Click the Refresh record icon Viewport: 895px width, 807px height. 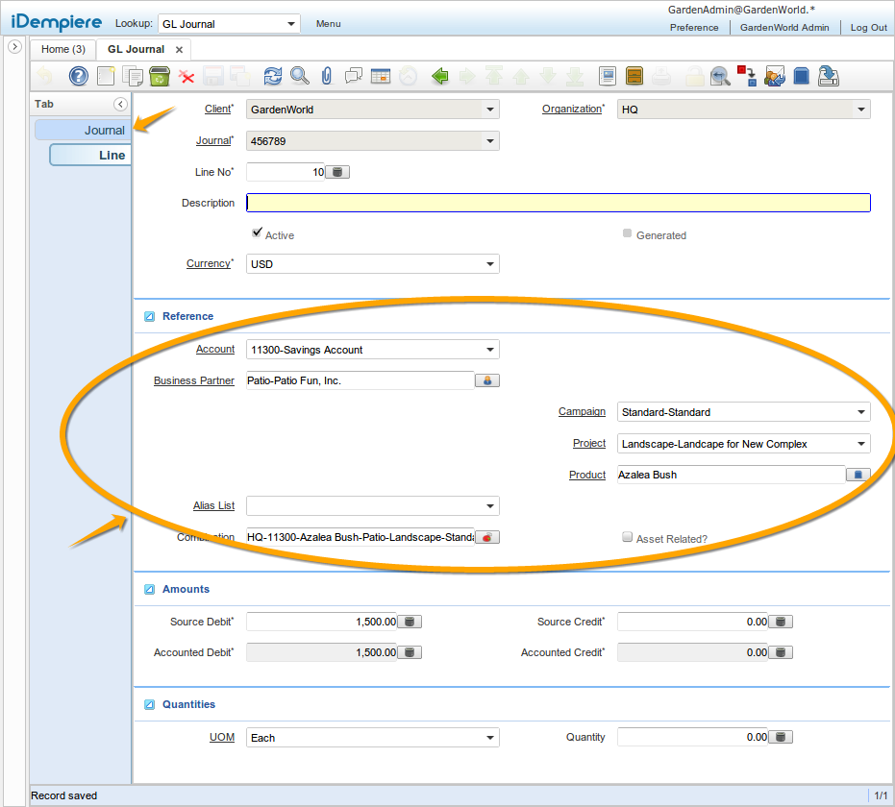[273, 76]
